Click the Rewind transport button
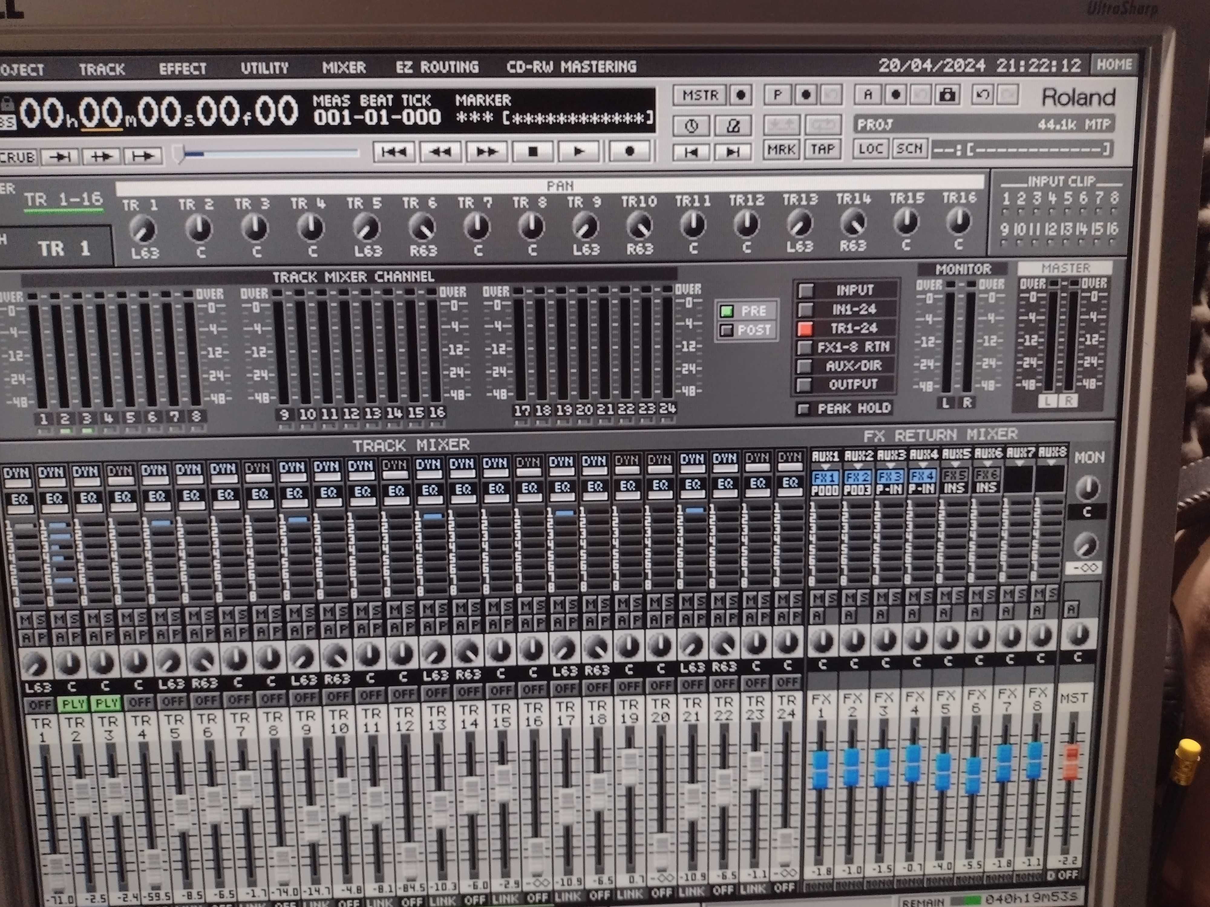Image resolution: width=1210 pixels, height=907 pixels. tap(440, 152)
